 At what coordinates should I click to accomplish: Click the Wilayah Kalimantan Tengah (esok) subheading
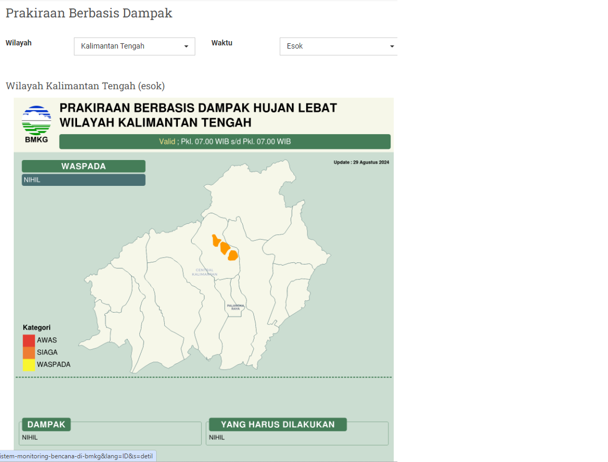(85, 86)
